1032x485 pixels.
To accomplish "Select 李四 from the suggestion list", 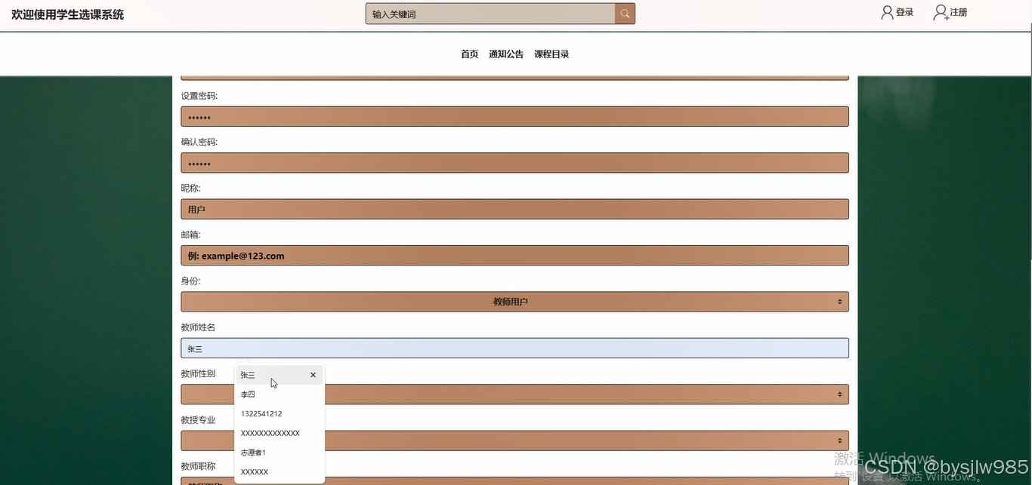I will [248, 394].
